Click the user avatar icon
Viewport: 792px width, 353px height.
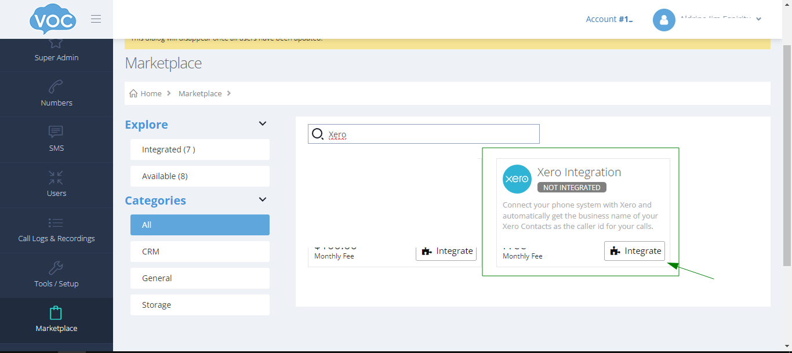click(664, 20)
